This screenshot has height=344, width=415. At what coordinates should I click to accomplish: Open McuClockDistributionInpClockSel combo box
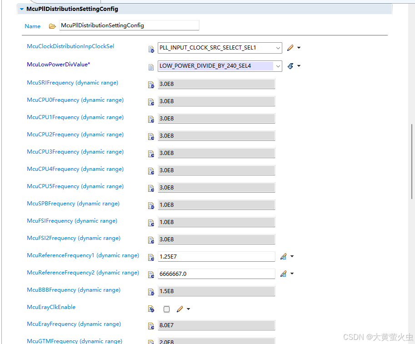(x=220, y=48)
